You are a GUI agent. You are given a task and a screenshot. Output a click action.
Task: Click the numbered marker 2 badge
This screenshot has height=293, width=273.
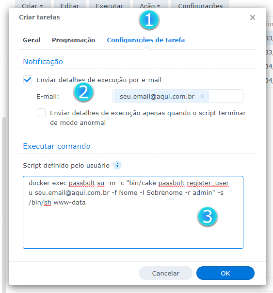click(83, 92)
